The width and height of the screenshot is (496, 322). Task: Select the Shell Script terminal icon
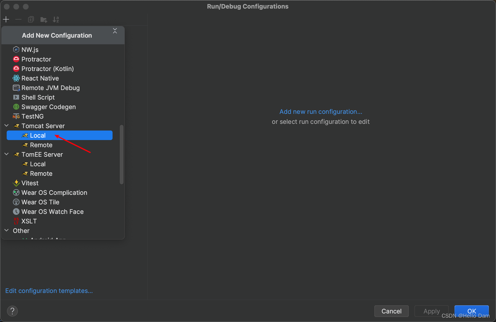[x=16, y=97]
